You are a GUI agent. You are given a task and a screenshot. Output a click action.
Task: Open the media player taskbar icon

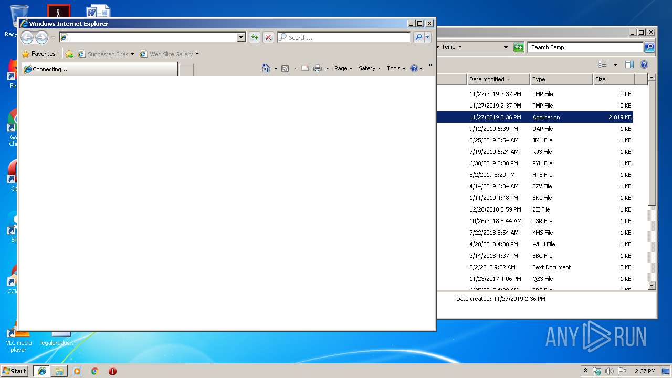click(77, 371)
